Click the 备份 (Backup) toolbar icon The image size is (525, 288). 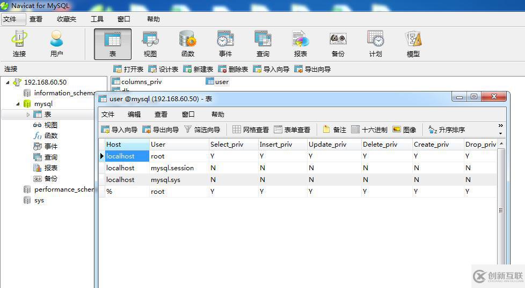tap(338, 44)
